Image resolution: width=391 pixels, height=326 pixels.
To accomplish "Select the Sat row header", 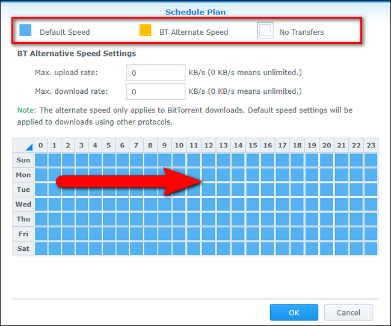I will pyautogui.click(x=23, y=248).
